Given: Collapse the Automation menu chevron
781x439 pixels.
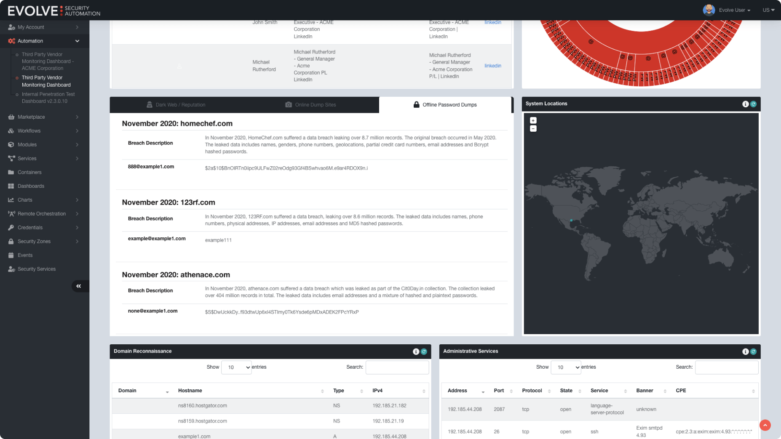Looking at the screenshot, I should 77,41.
